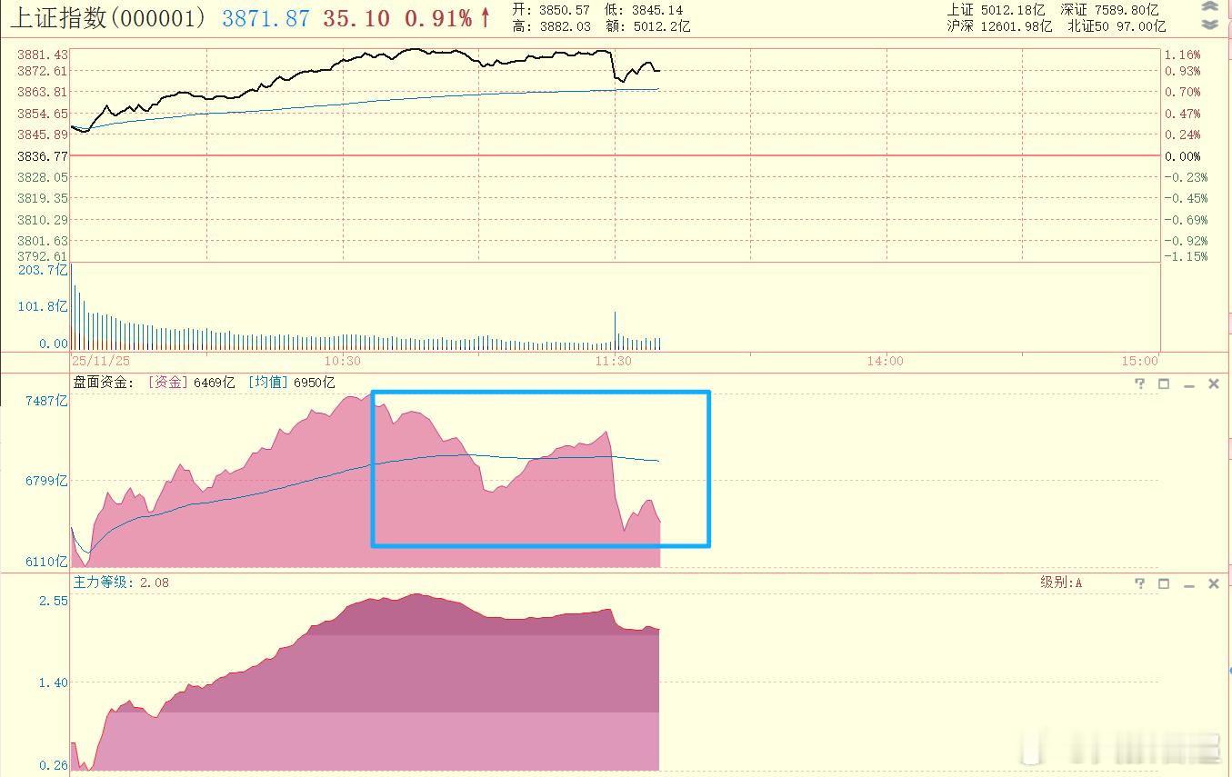
Task: Click the 203.7亿 volume axis label
Action: (43, 271)
